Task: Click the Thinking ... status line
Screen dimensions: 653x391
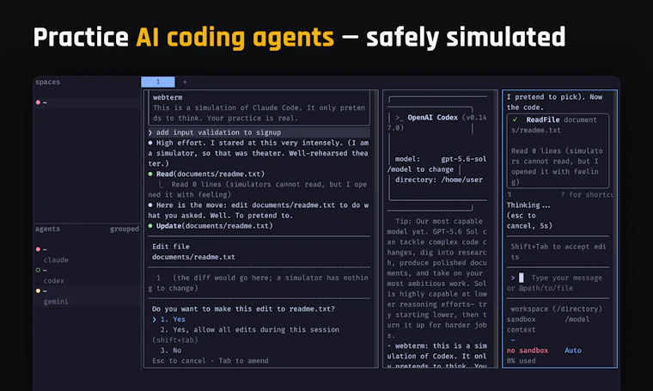Action: click(528, 205)
